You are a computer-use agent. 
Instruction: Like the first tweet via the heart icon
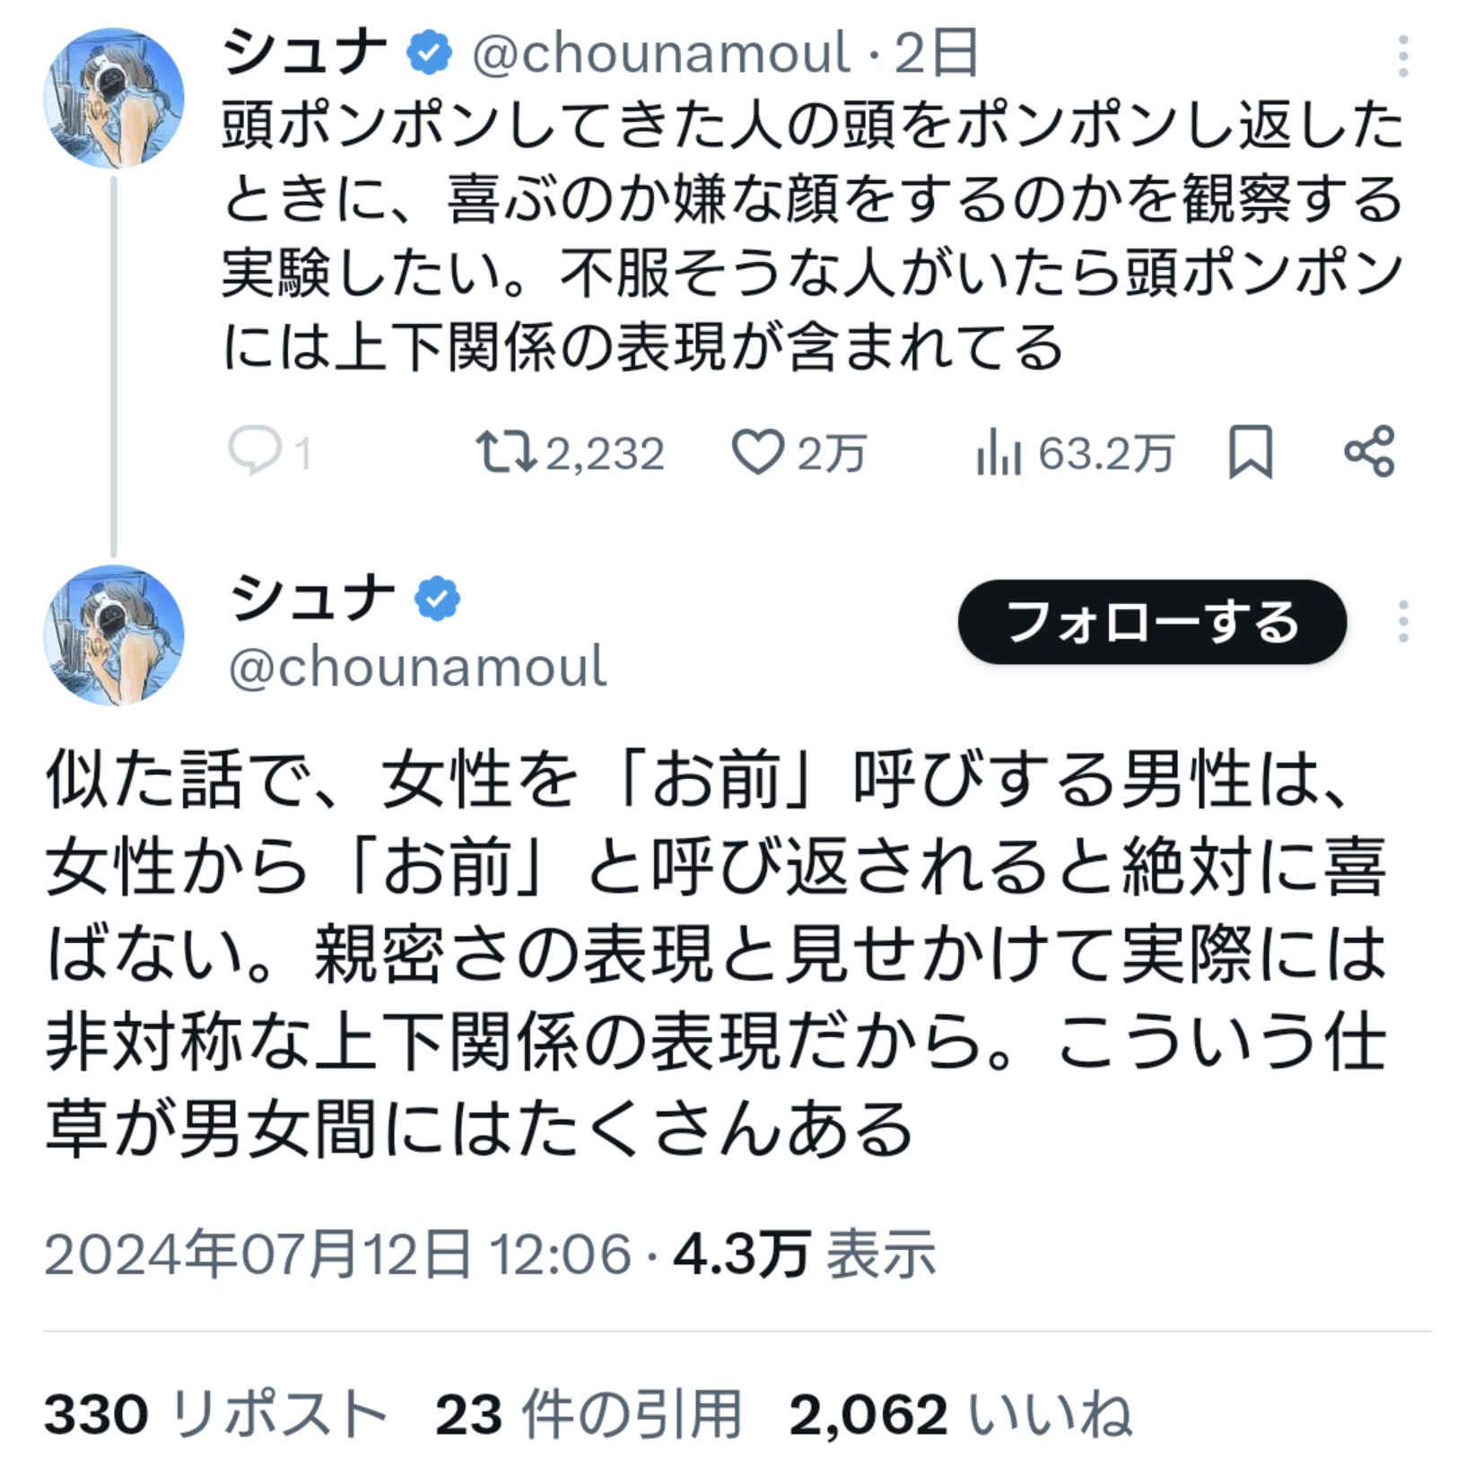[758, 451]
